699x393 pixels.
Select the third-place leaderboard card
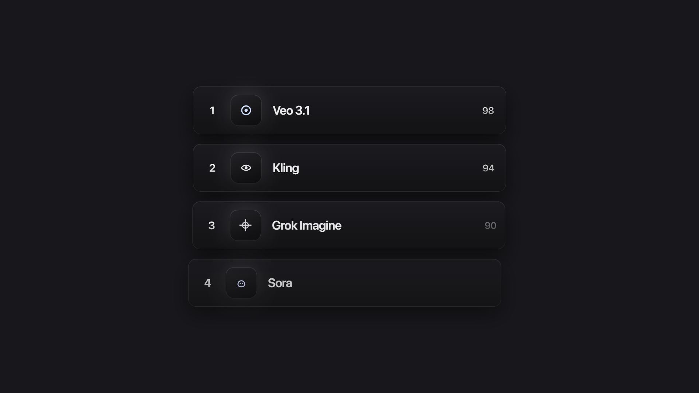(349, 225)
